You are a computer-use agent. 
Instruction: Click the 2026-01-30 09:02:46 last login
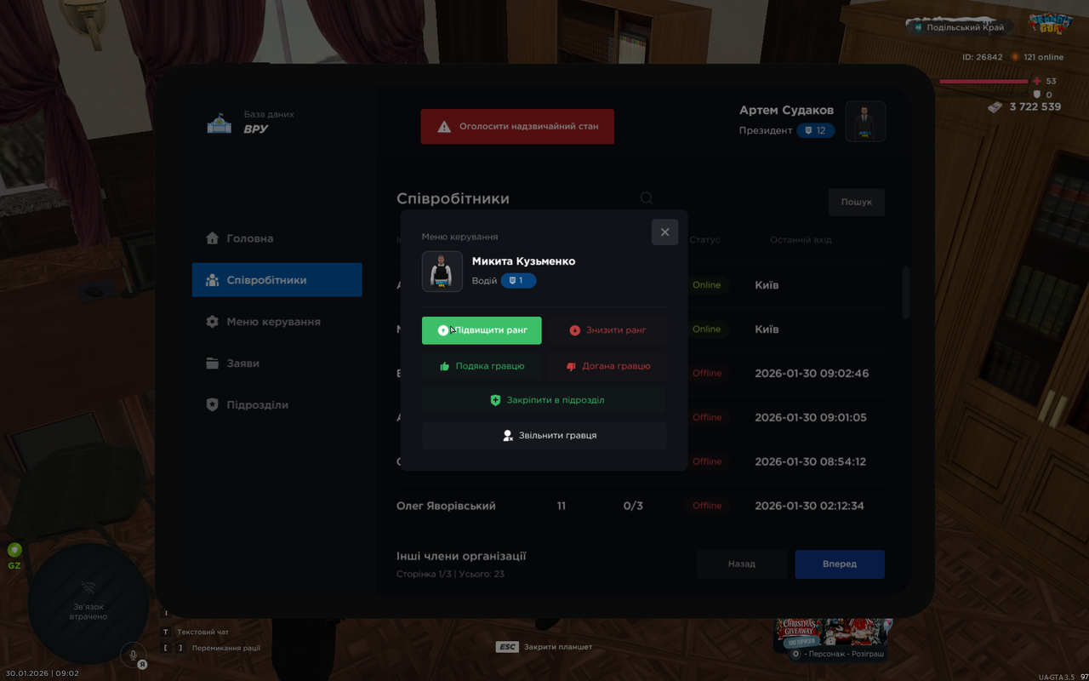pos(812,374)
